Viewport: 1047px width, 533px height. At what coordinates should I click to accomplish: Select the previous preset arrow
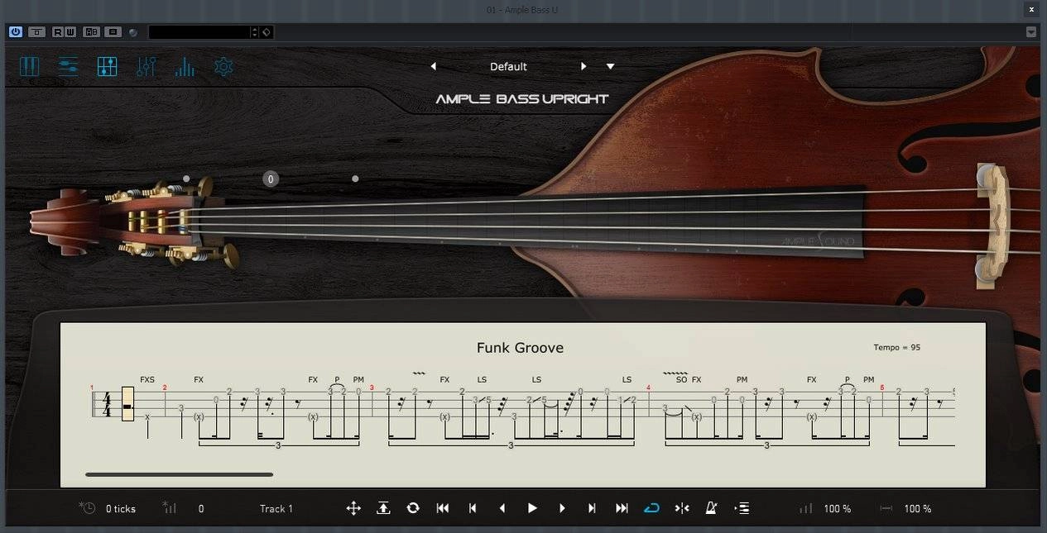(x=433, y=66)
